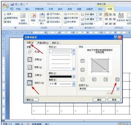Viewport: 131px width, 125px height.
Task: Open the 删除 dropdown in the ribbon
Action: tap(33, 19)
